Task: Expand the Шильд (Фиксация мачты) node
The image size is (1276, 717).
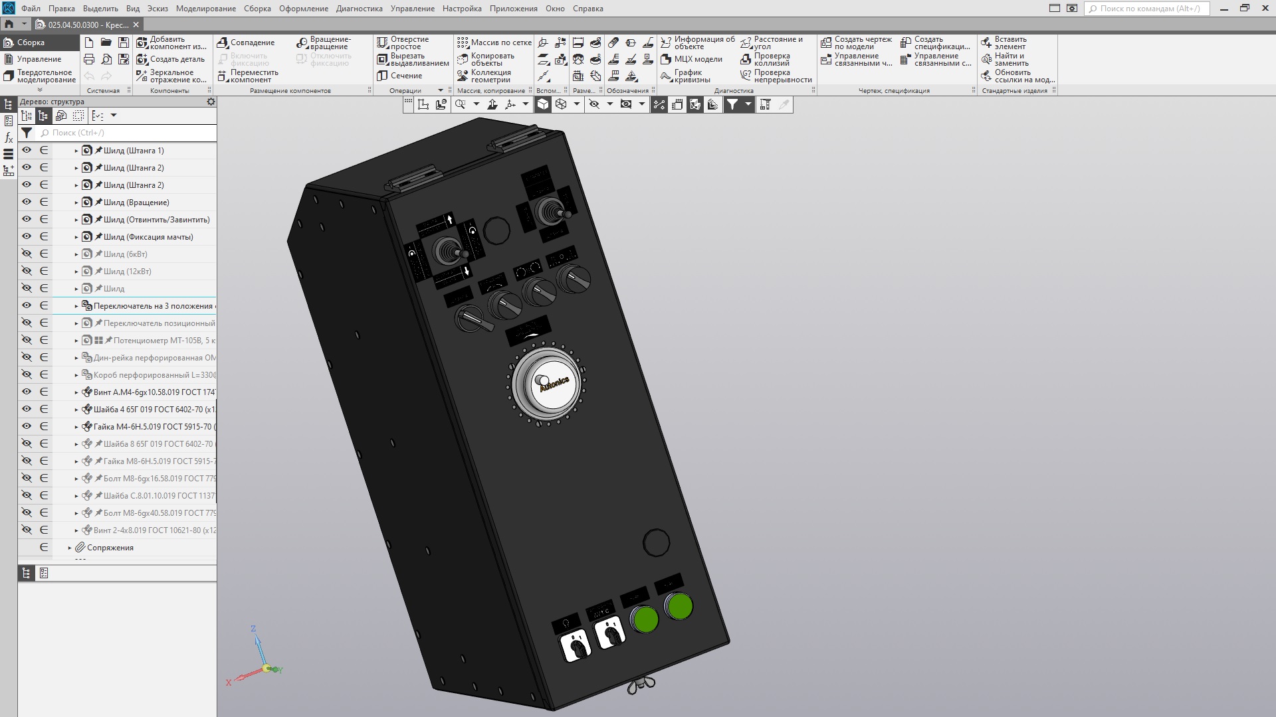Action: click(x=76, y=237)
